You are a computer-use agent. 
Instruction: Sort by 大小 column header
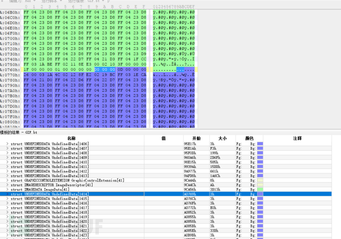pos(222,138)
